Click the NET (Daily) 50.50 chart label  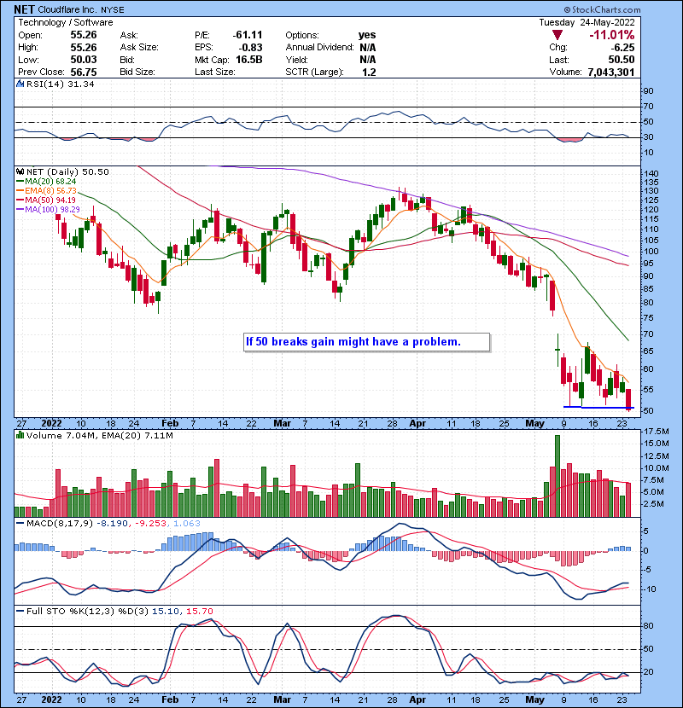[x=67, y=172]
